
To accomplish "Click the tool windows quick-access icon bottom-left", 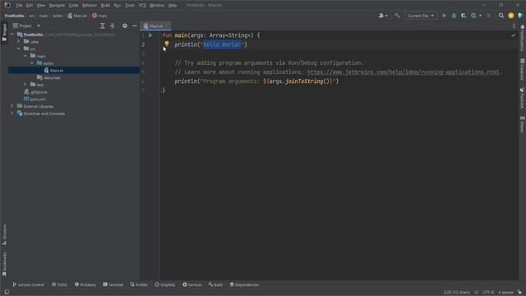I will pos(7,293).
